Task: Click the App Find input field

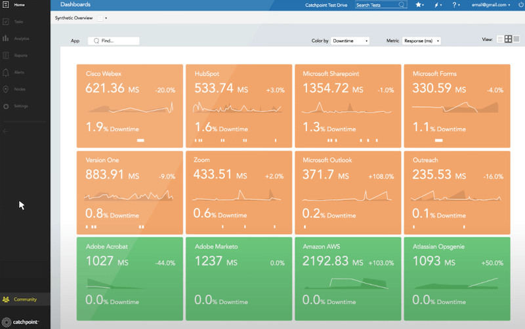Action: 114,41
